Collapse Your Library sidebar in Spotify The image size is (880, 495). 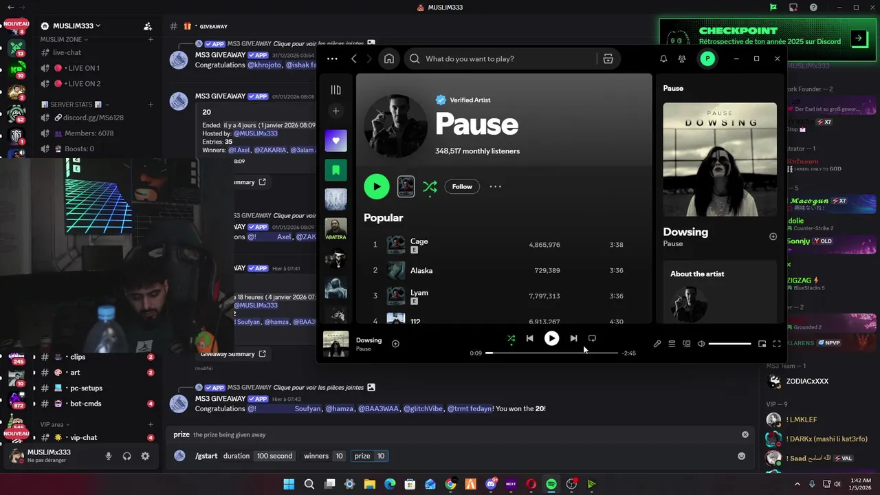click(x=335, y=90)
